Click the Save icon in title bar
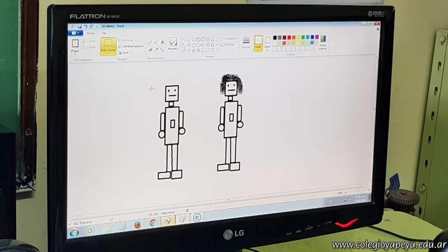Viewport: 448px width, 252px height. [80, 26]
